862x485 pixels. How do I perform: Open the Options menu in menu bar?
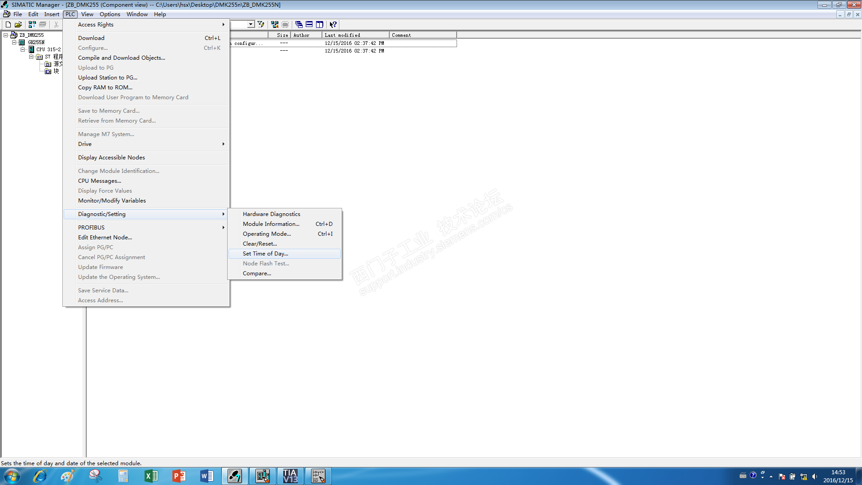coord(110,14)
